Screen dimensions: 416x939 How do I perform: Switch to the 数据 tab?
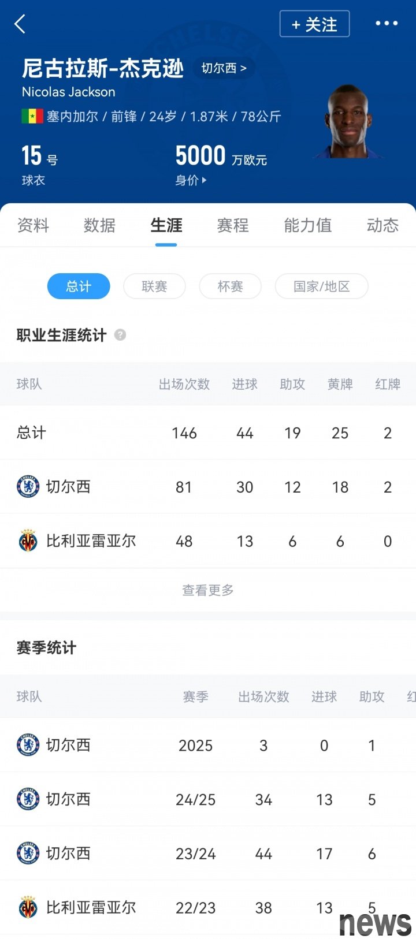coord(99,225)
